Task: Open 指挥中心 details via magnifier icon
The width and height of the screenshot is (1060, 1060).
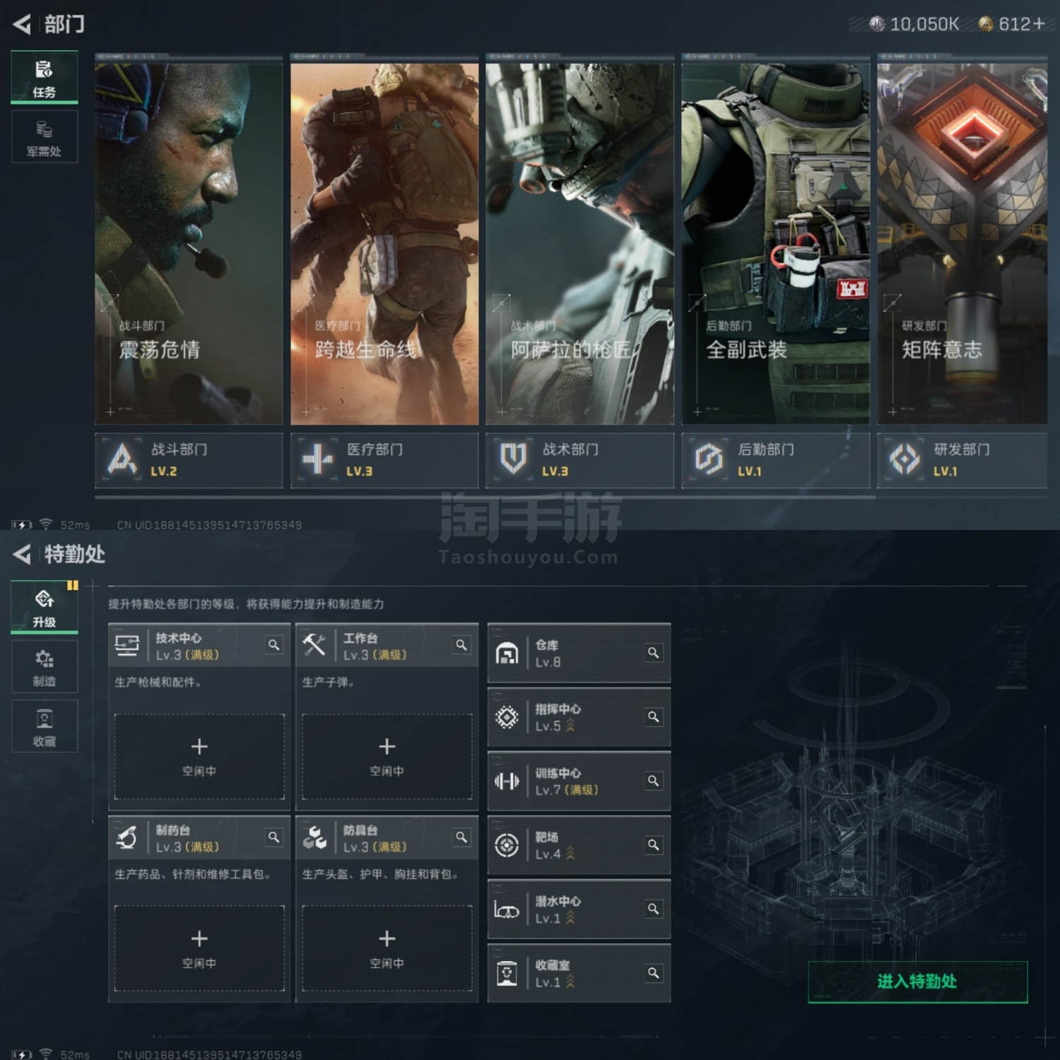Action: tap(654, 717)
